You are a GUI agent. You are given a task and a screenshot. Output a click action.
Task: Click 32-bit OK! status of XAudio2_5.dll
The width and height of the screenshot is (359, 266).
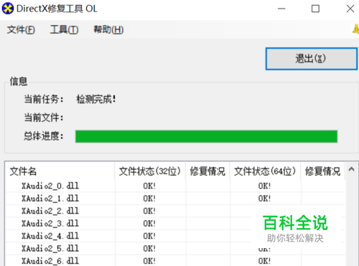(x=149, y=249)
